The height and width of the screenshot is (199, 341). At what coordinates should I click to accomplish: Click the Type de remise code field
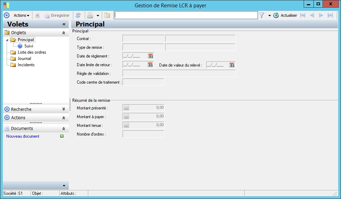pos(143,47)
